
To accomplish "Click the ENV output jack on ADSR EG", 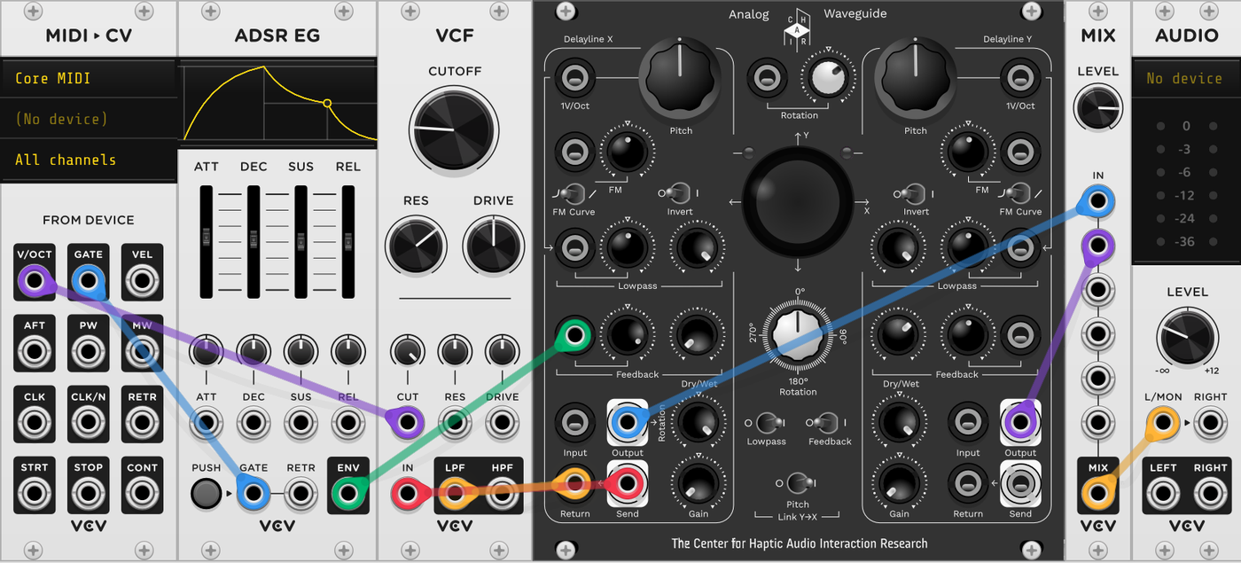I will pos(348,494).
